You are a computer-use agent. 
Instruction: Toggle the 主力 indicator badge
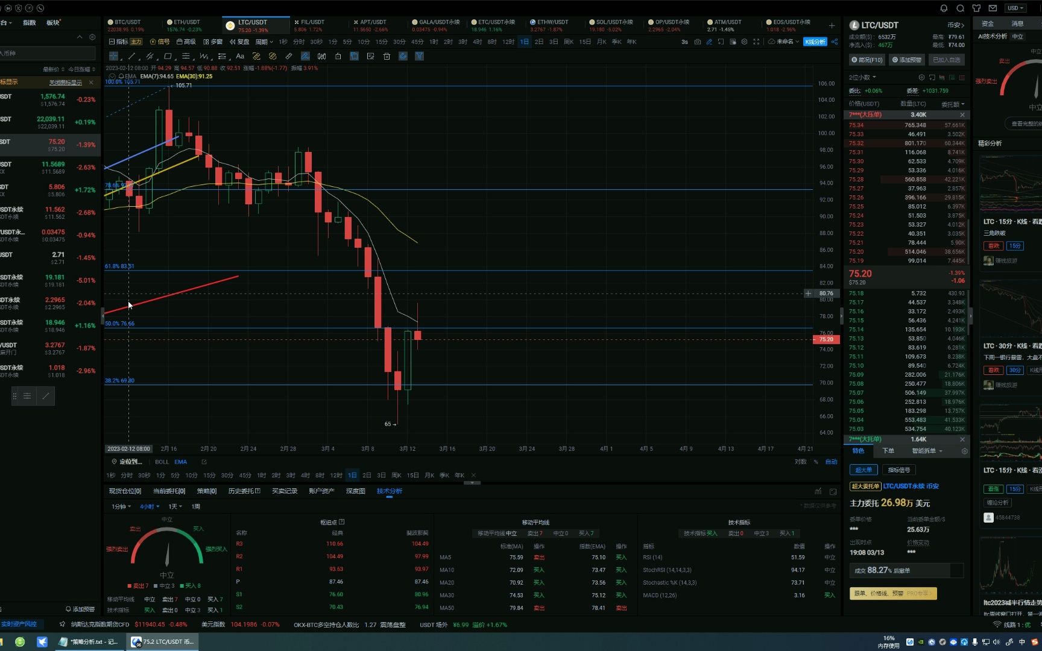[136, 42]
